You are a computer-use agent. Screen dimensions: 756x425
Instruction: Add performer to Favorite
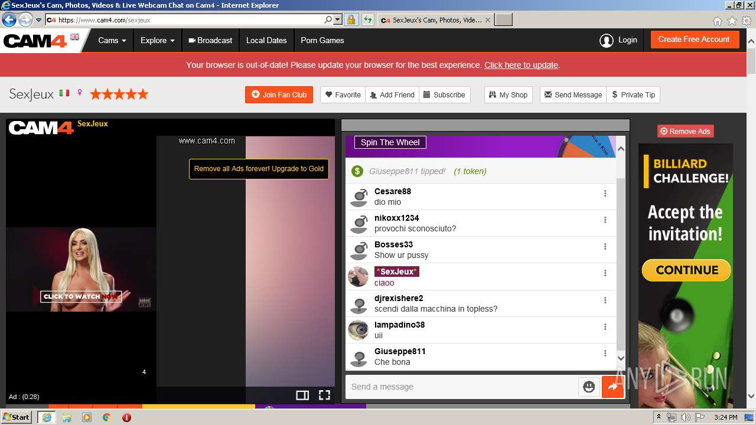point(343,94)
